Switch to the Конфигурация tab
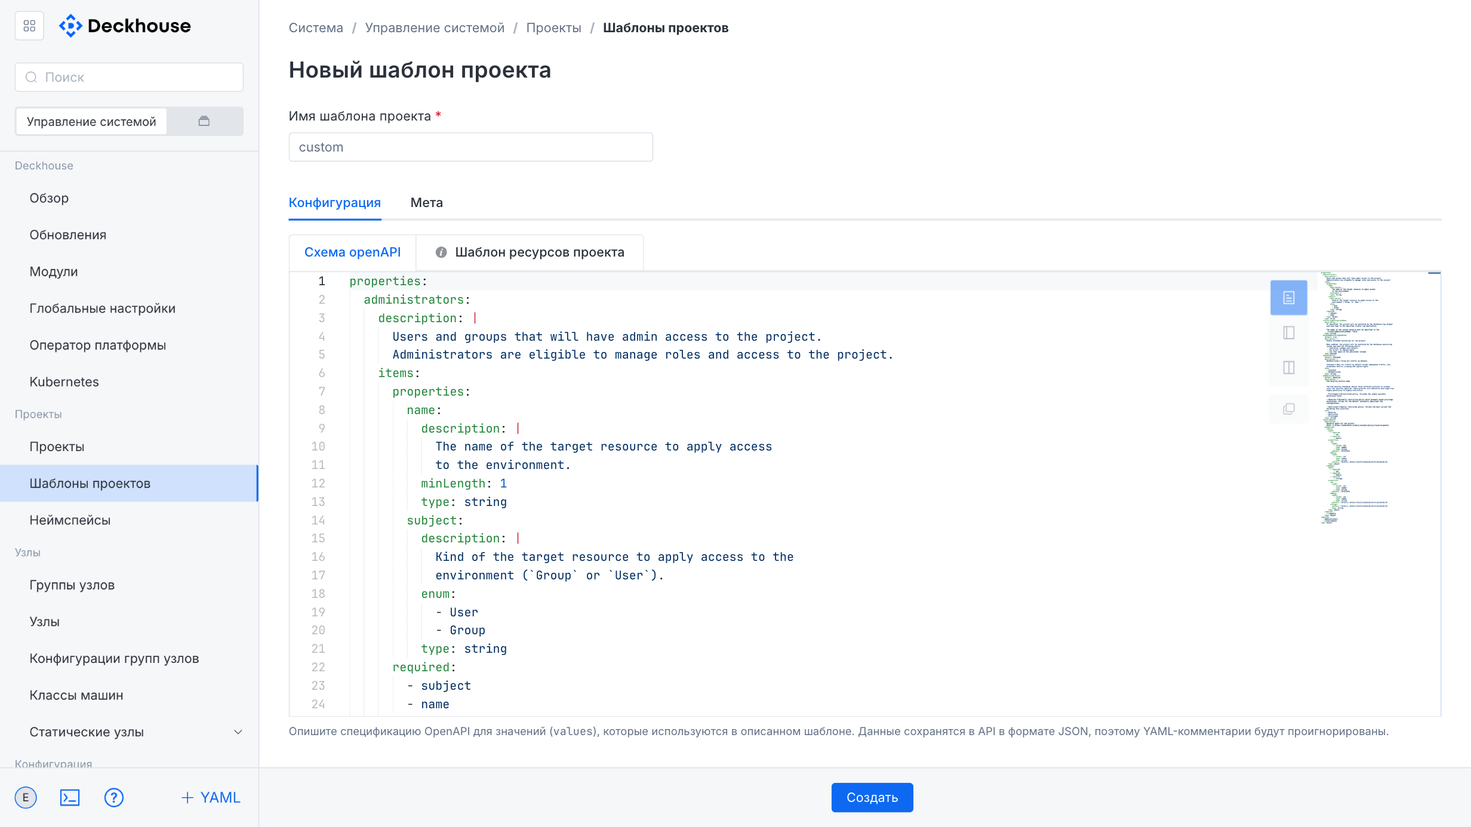 pyautogui.click(x=335, y=203)
